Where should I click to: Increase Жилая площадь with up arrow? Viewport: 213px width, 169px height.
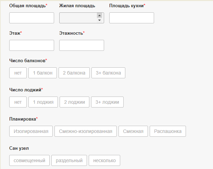click(100, 15)
